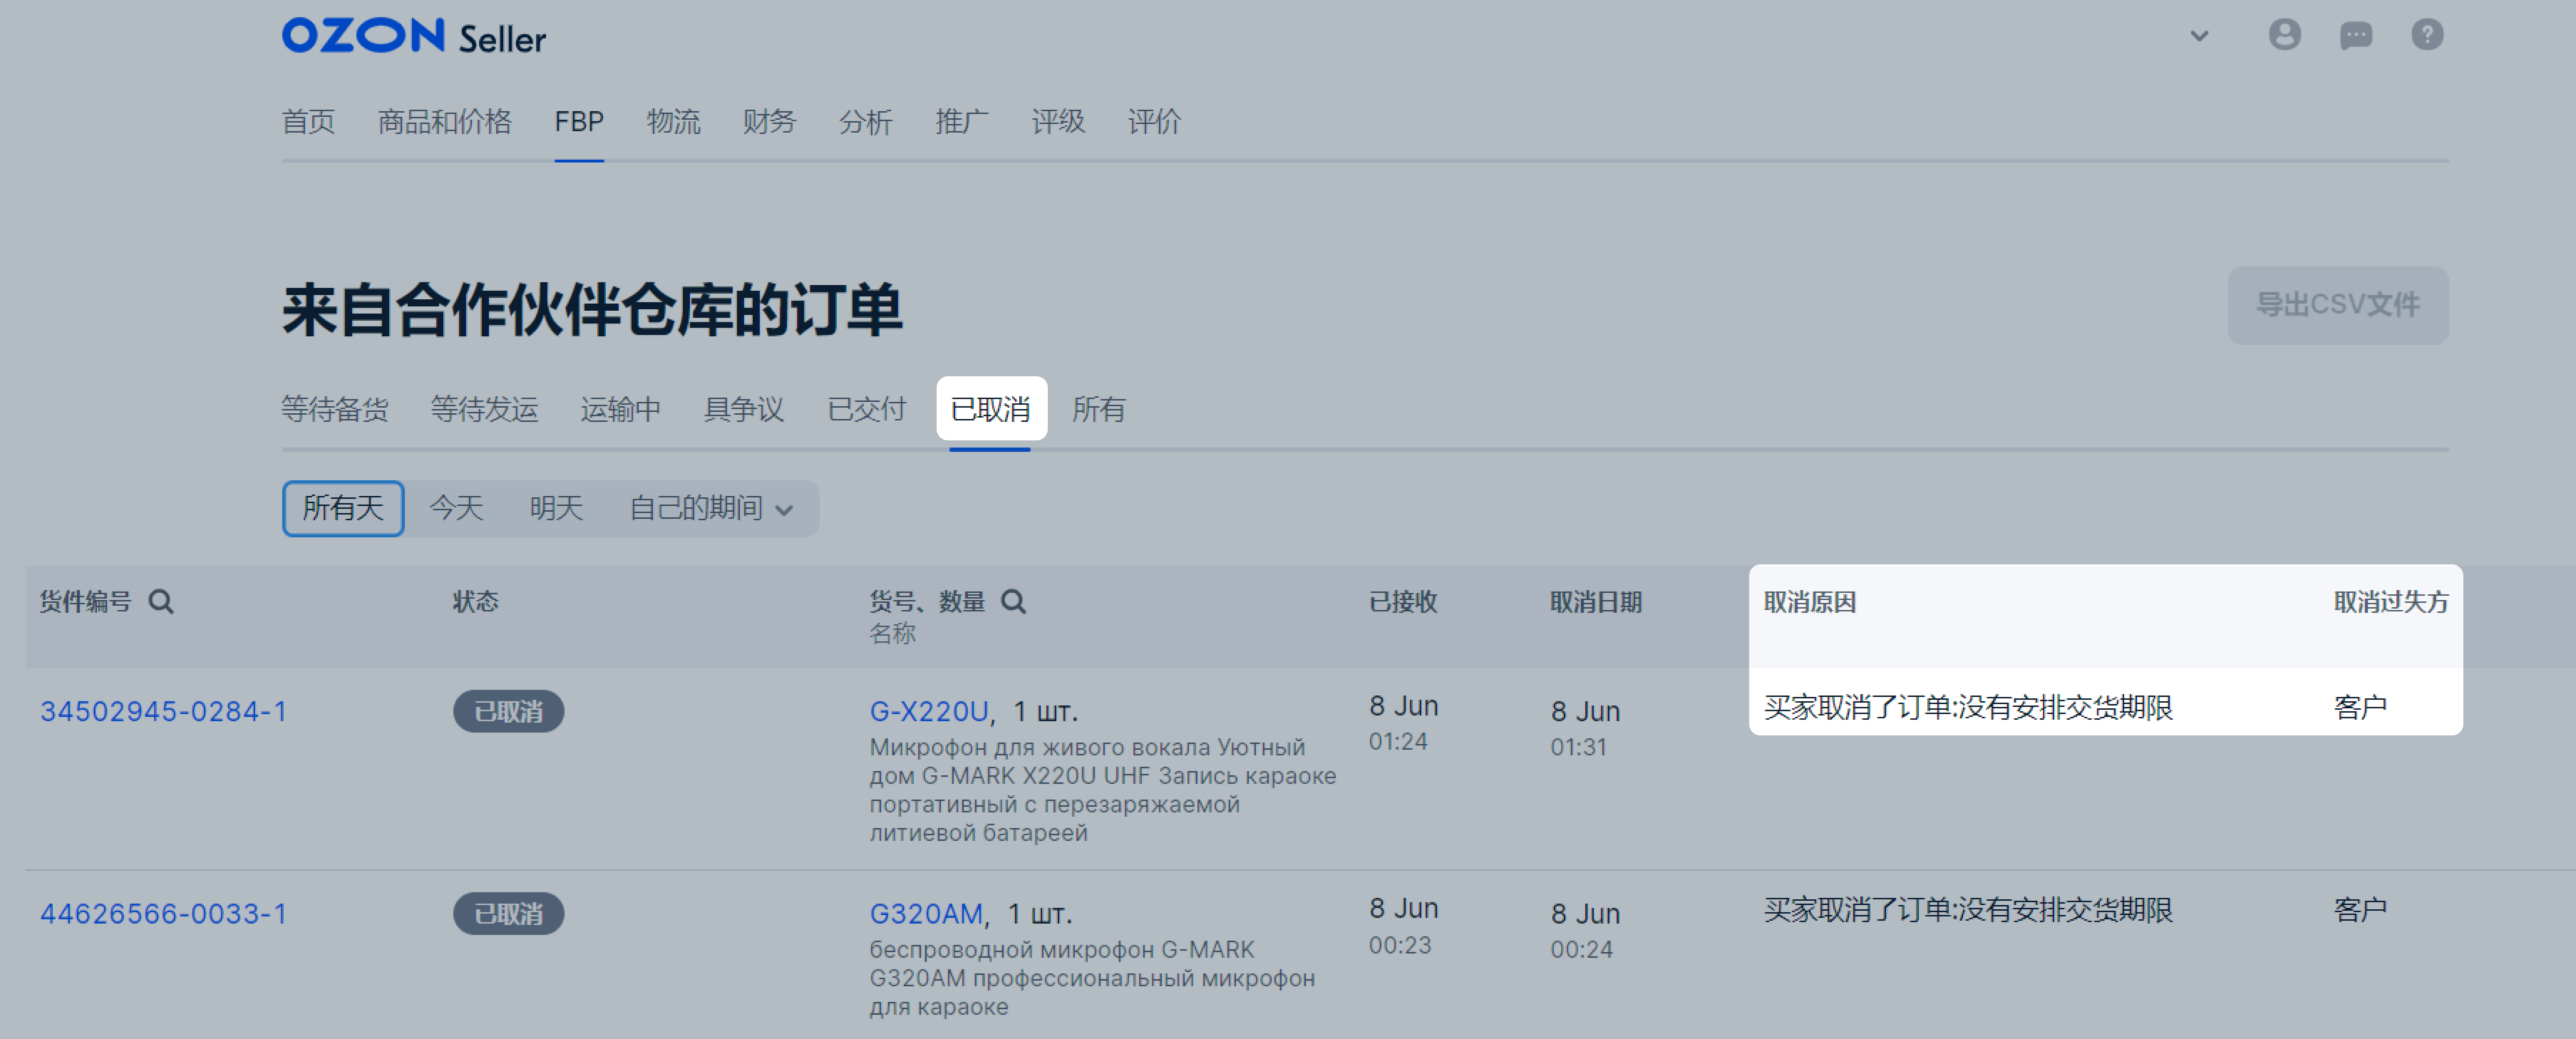Click the 已取消 status badge in first row
The image size is (2576, 1039).
coord(508,711)
